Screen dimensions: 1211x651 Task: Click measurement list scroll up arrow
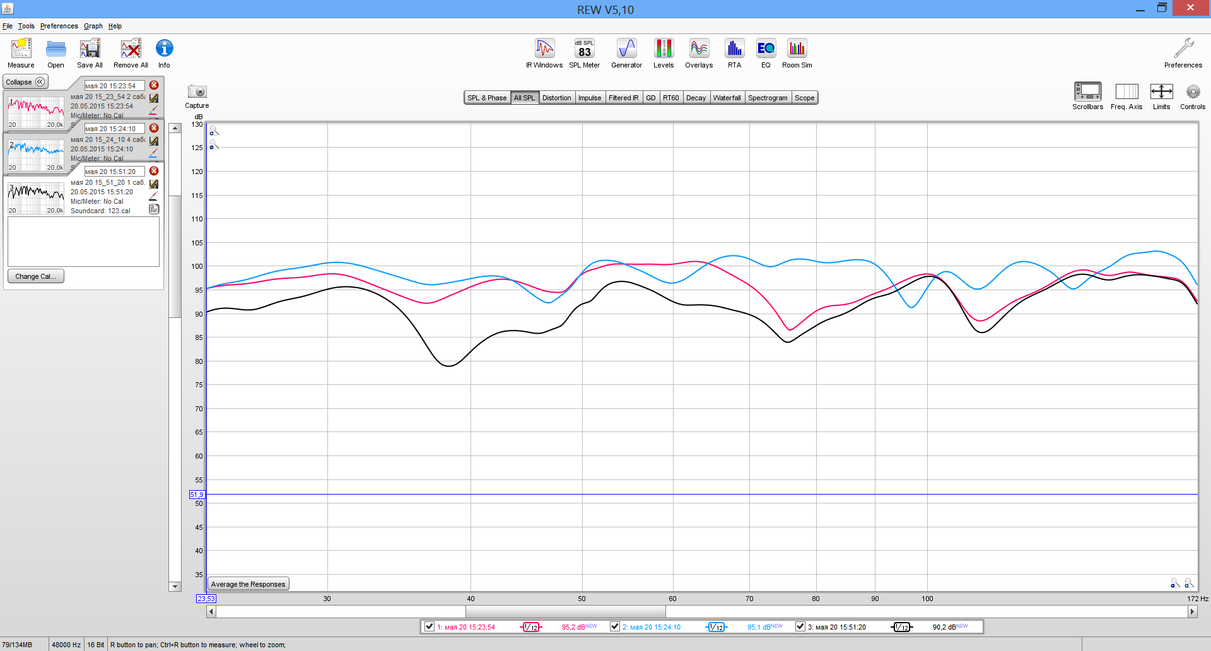175,128
